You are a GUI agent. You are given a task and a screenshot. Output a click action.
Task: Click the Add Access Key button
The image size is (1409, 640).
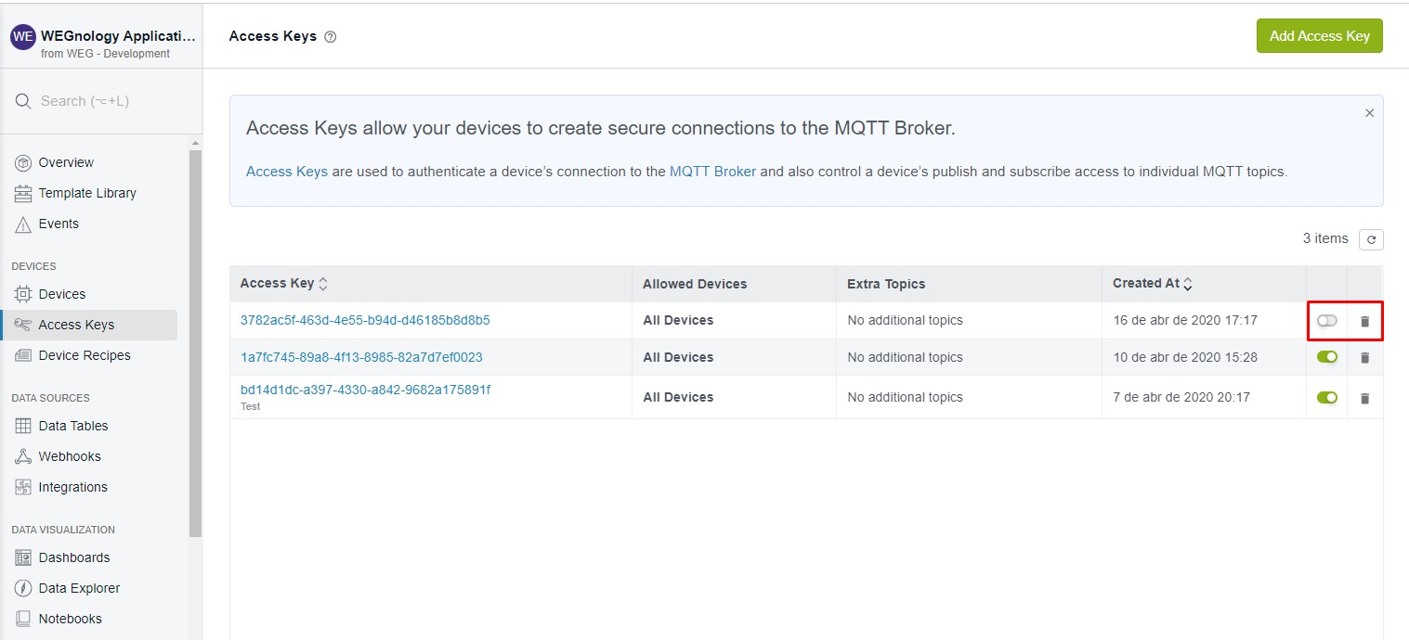coord(1319,36)
